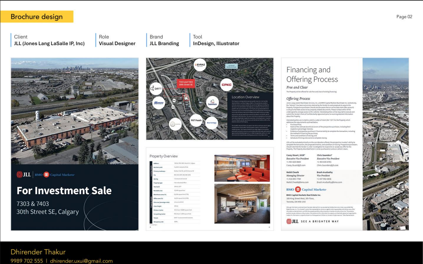Click the BMO Capital Markets logo on financing page

[x=306, y=190]
